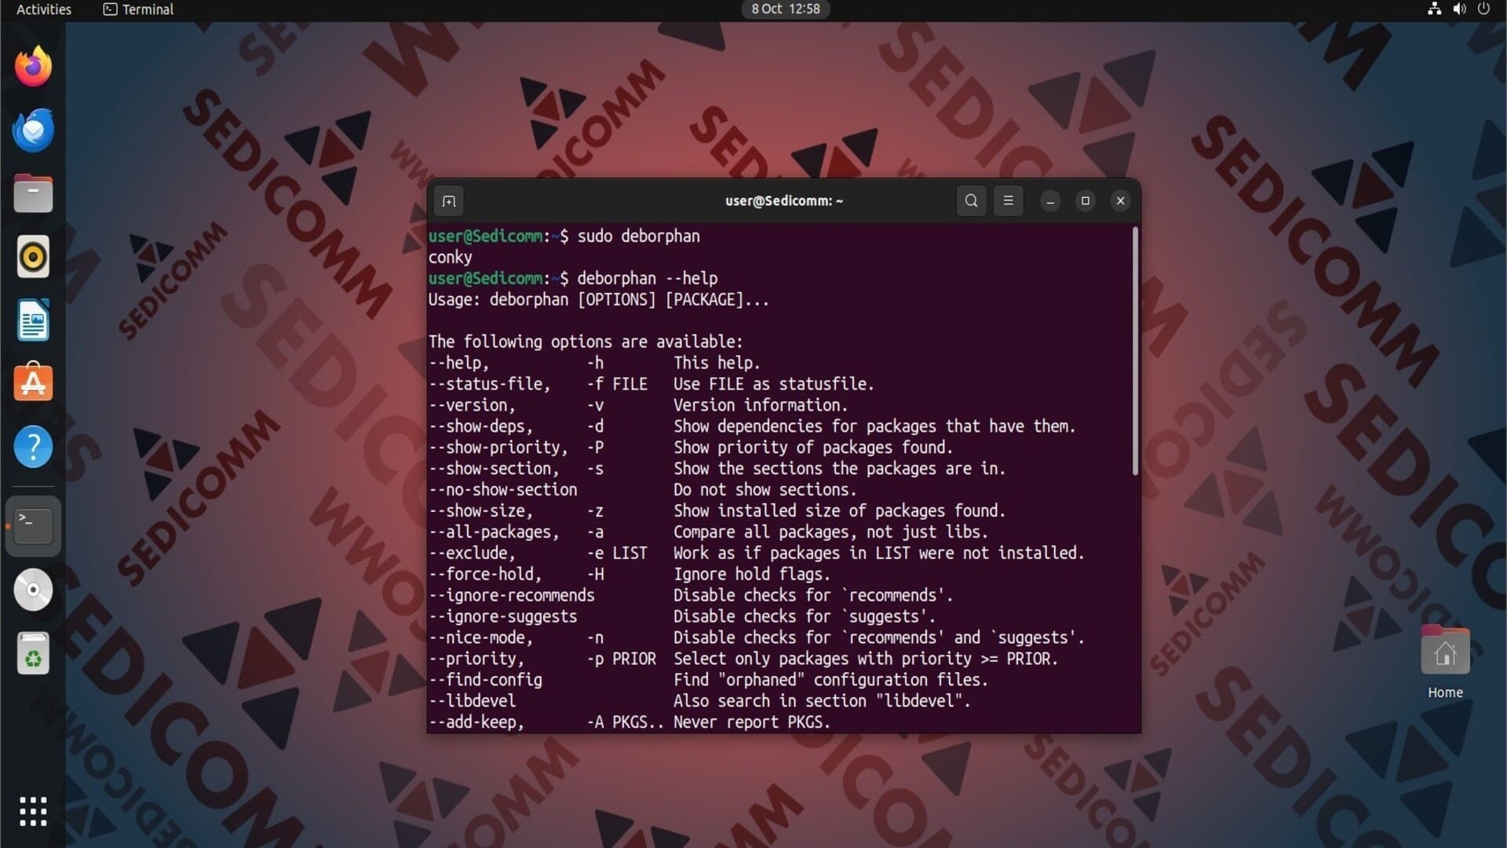Click the 'deborphan --help' command text
Viewport: 1507px width, 848px height.
coord(647,279)
